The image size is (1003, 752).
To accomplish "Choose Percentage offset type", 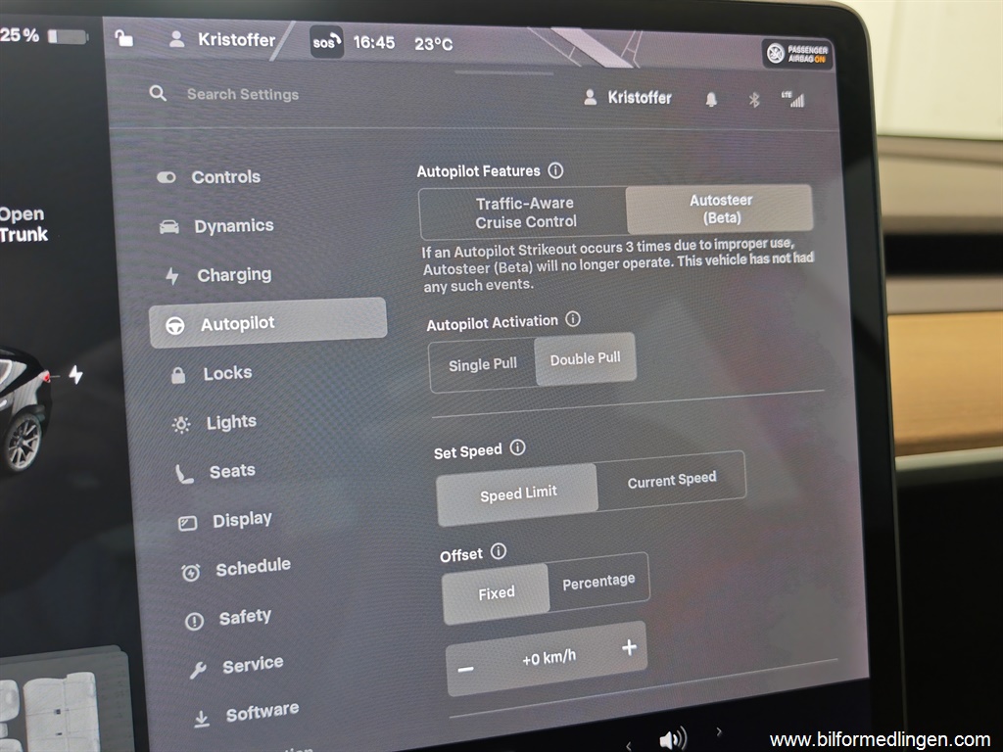I will click(x=598, y=582).
